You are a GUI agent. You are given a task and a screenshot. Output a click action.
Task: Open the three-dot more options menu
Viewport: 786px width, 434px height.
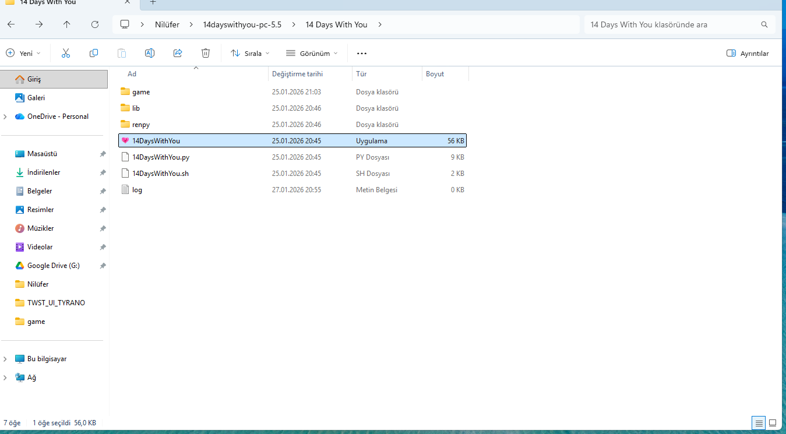coord(362,53)
